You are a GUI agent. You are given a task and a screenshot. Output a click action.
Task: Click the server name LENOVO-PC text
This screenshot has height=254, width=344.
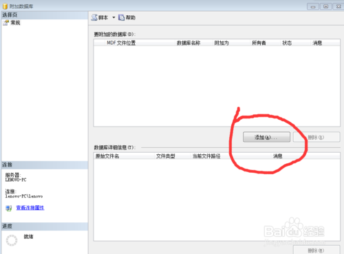click(x=16, y=180)
